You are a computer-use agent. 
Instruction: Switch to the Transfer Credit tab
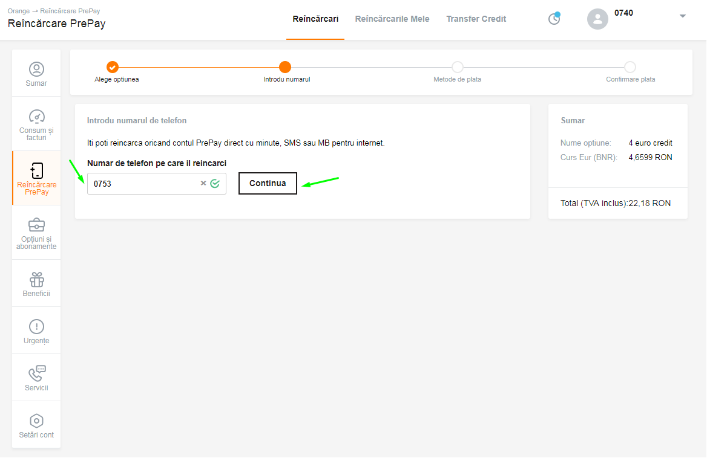(476, 19)
